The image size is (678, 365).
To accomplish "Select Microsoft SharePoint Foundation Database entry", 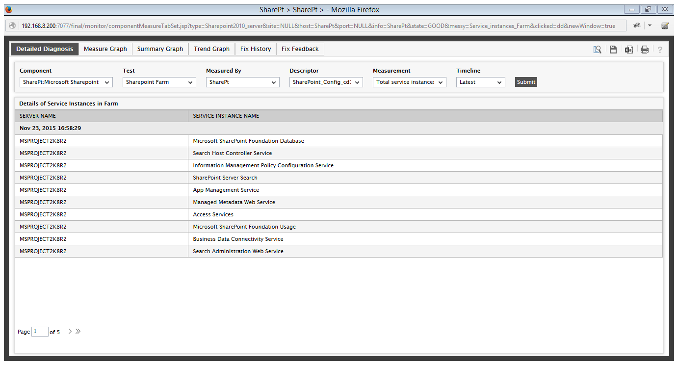I will click(x=248, y=141).
